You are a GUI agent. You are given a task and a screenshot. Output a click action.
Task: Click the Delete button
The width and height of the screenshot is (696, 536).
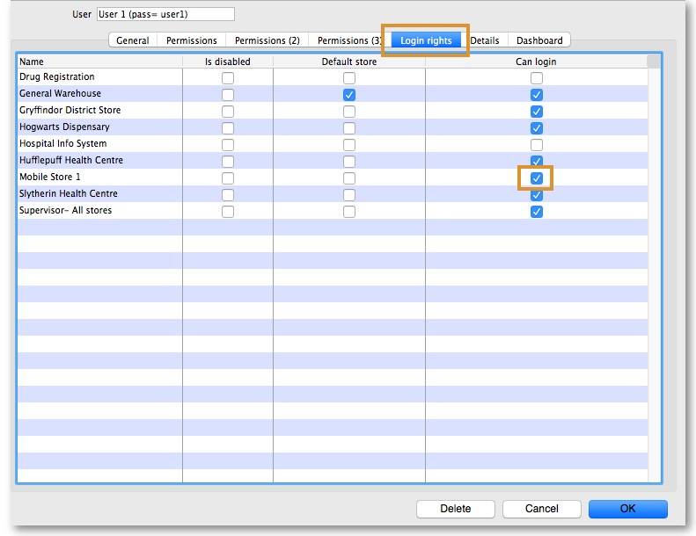click(x=455, y=509)
